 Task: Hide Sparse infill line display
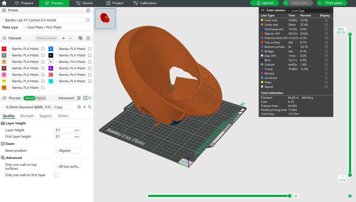(x=326, y=34)
